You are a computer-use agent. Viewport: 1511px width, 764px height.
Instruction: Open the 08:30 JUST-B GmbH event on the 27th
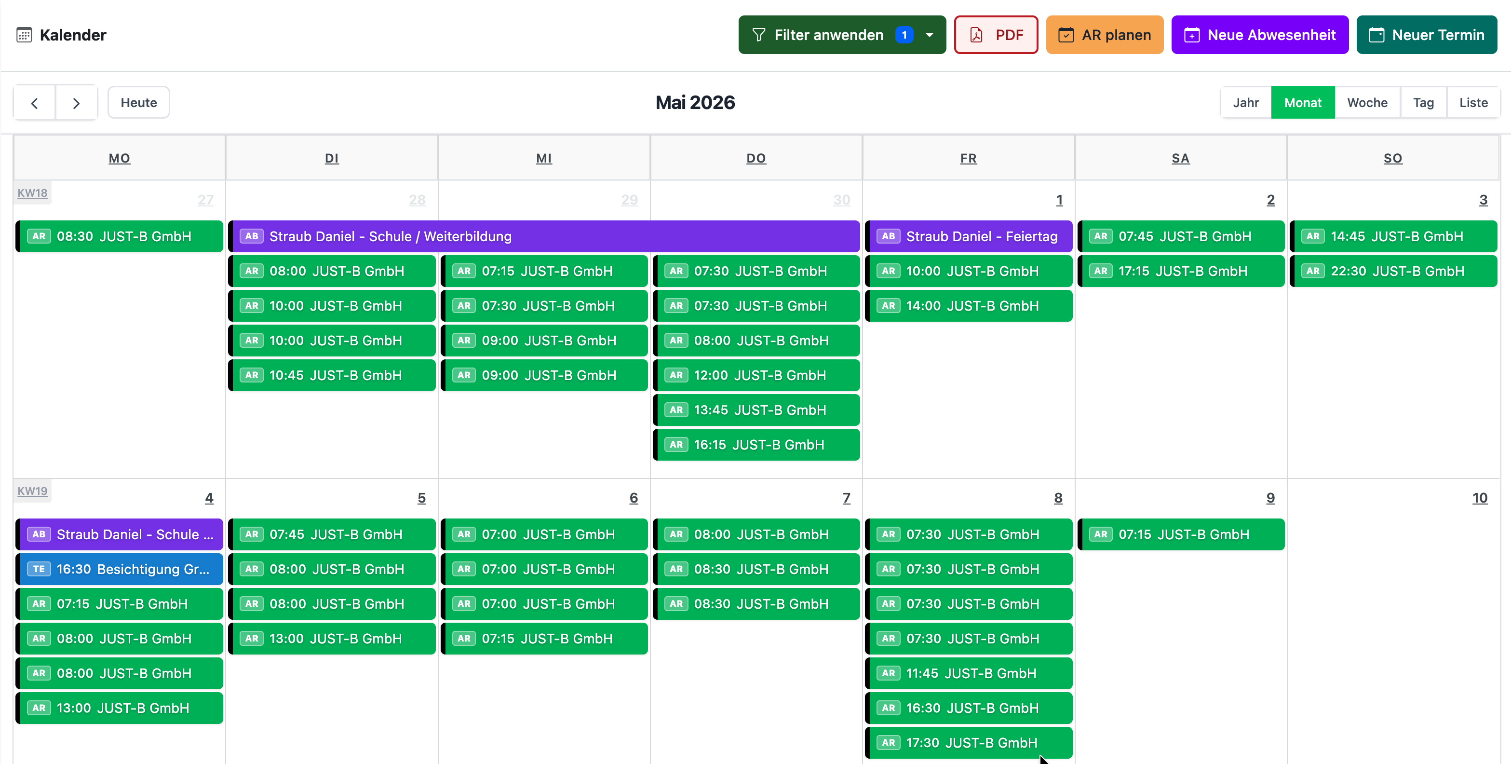point(119,236)
